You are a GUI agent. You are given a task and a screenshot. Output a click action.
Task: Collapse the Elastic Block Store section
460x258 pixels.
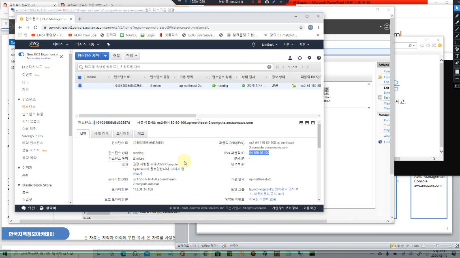[x=19, y=185]
